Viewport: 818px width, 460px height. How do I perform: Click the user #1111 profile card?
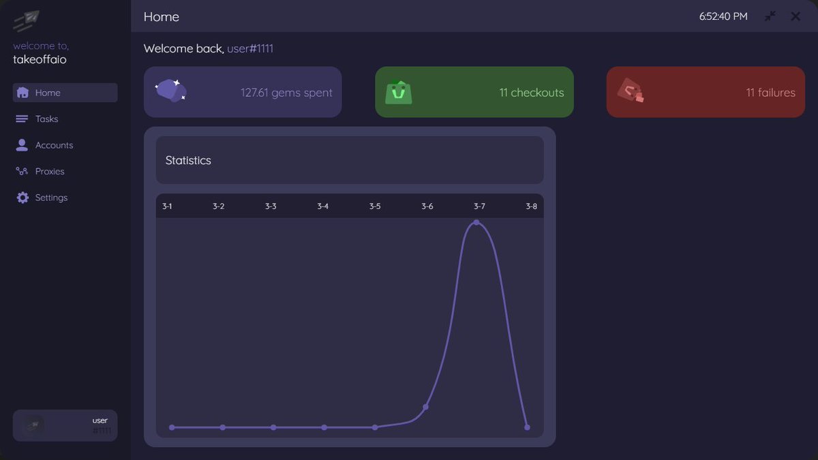coord(65,425)
